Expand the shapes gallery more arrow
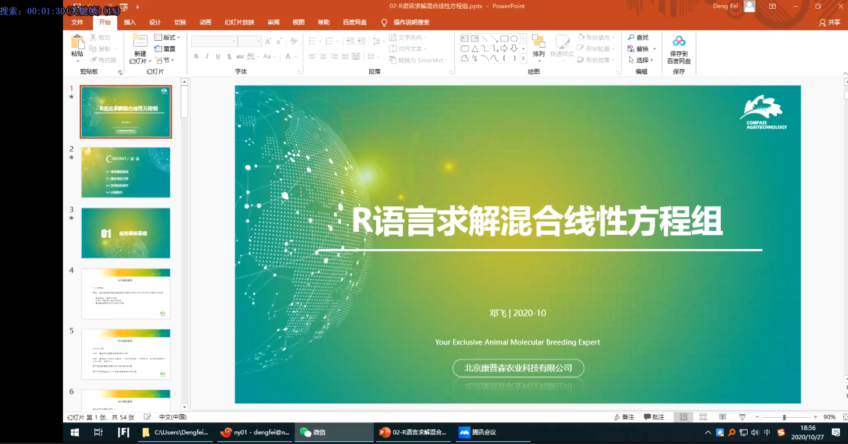 (x=524, y=58)
